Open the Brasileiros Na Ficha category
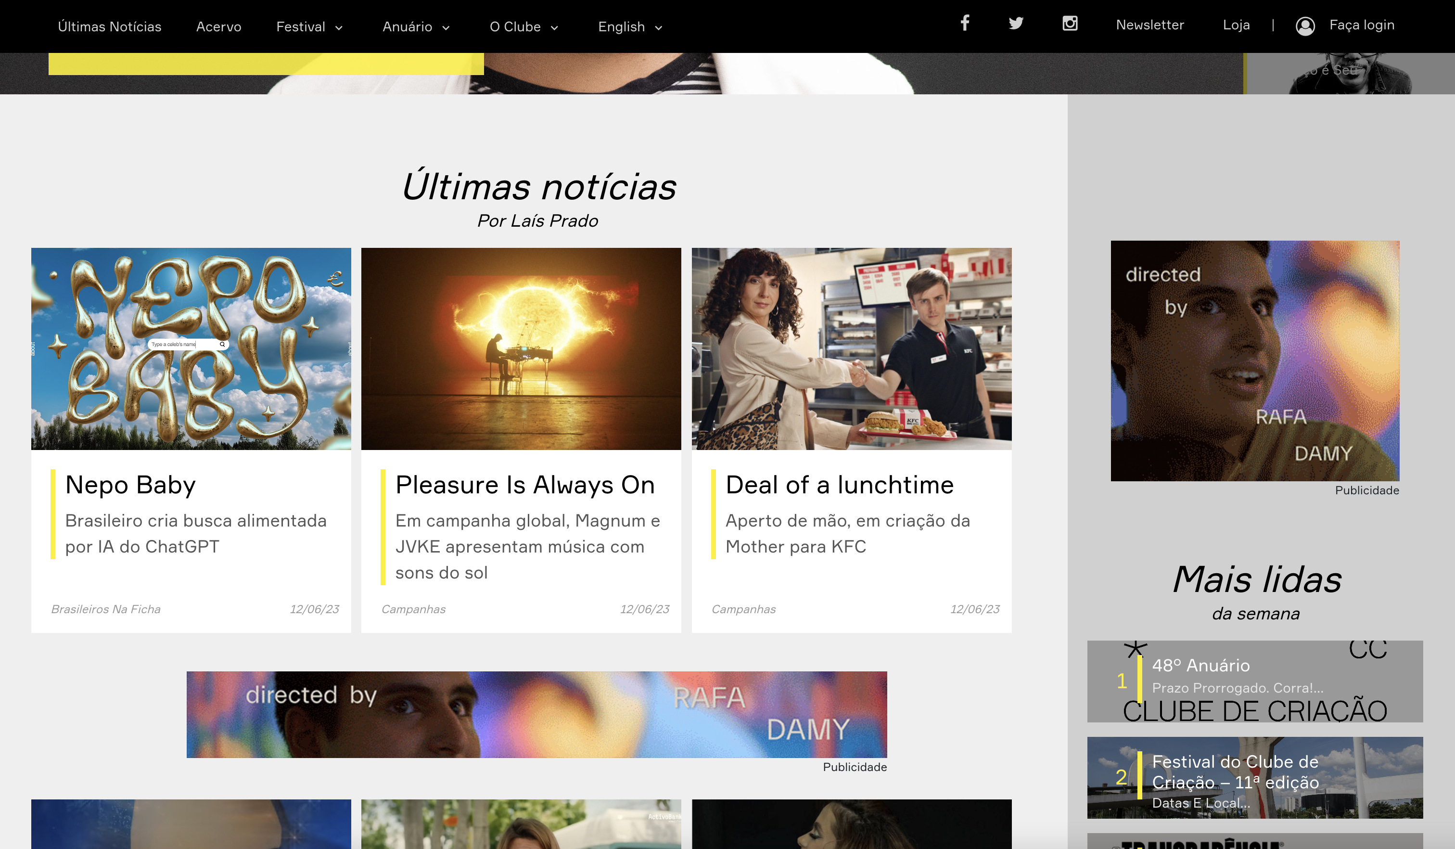Image resolution: width=1455 pixels, height=849 pixels. tap(106, 609)
